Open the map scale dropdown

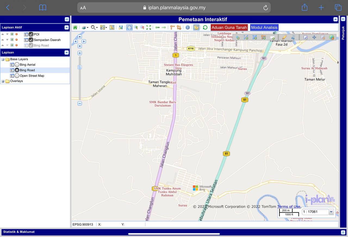tap(331, 212)
